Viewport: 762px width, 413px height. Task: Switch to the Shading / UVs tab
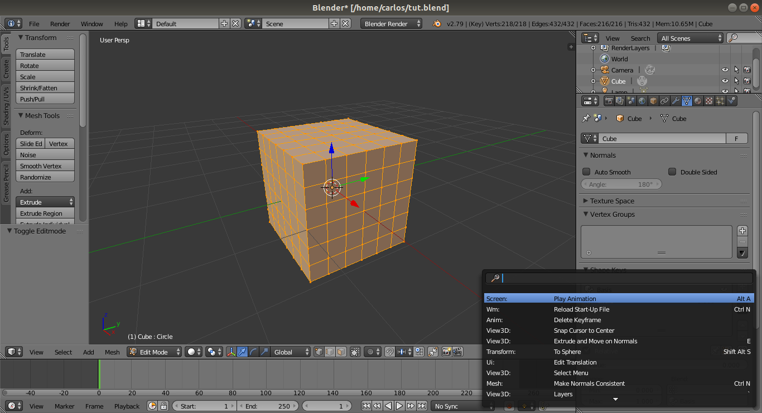tap(6, 106)
